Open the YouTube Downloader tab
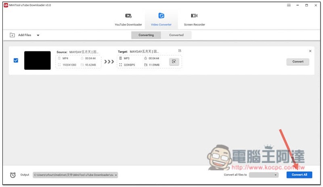 click(x=128, y=19)
